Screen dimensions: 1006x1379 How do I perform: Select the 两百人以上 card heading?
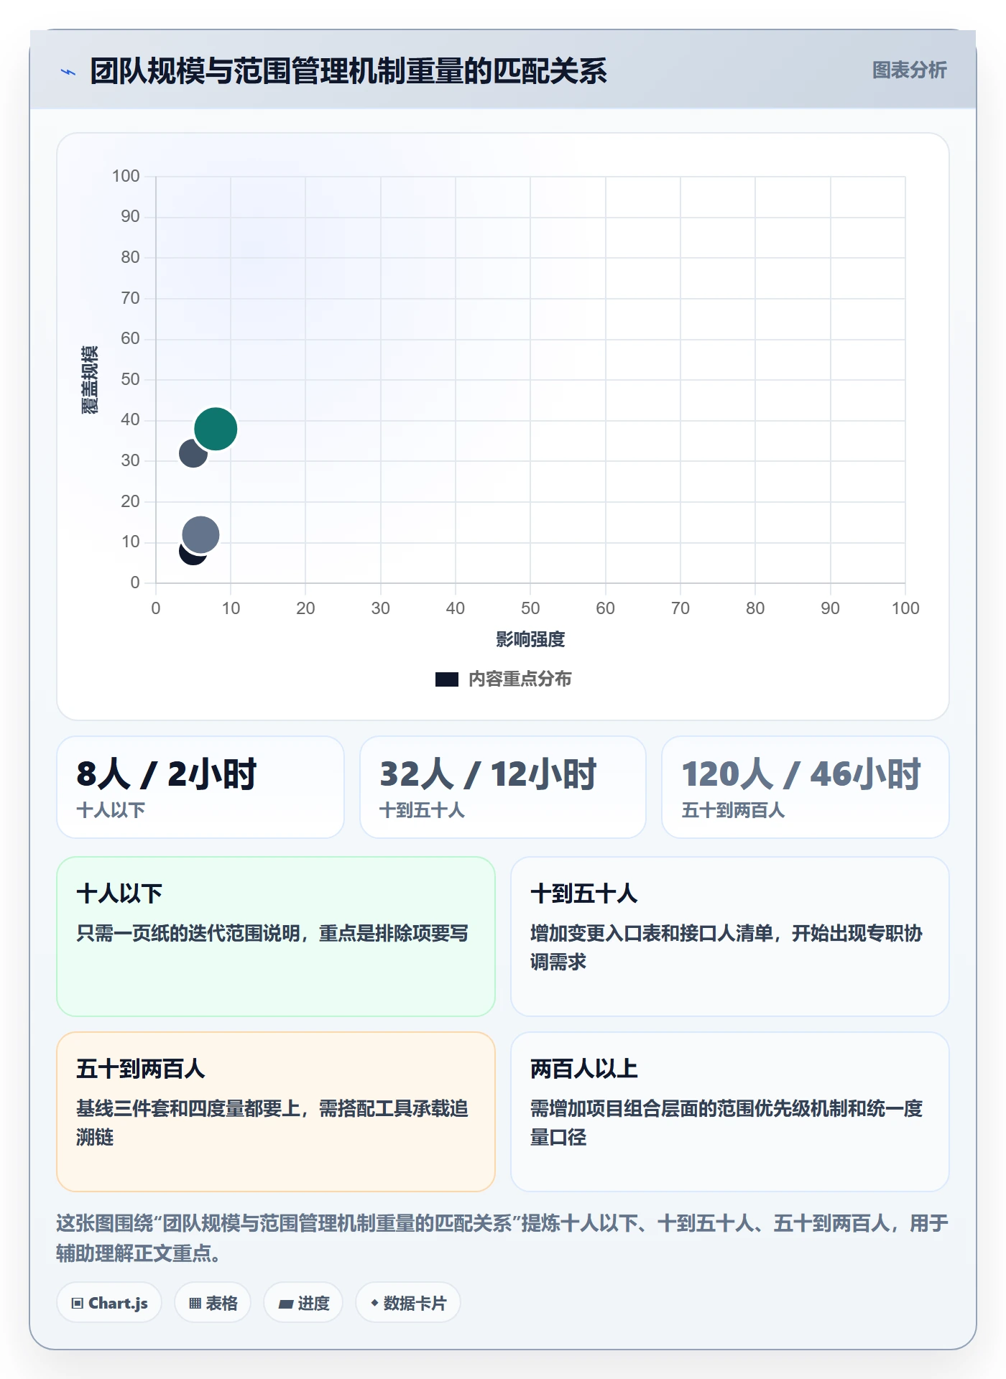[583, 1069]
